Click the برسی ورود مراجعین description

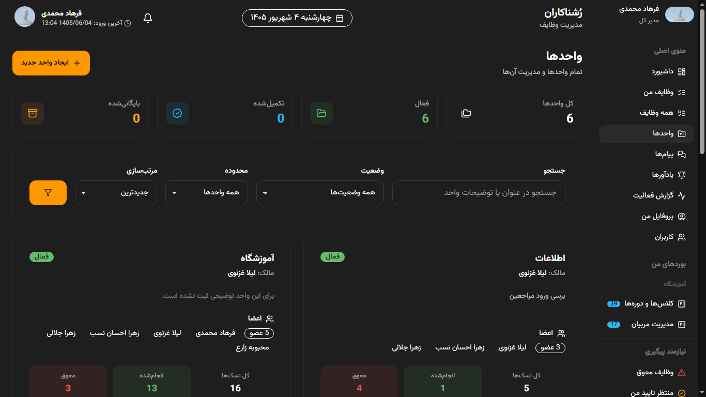(x=538, y=296)
